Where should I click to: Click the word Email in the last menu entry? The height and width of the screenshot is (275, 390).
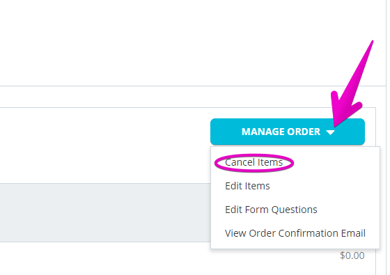tap(353, 233)
